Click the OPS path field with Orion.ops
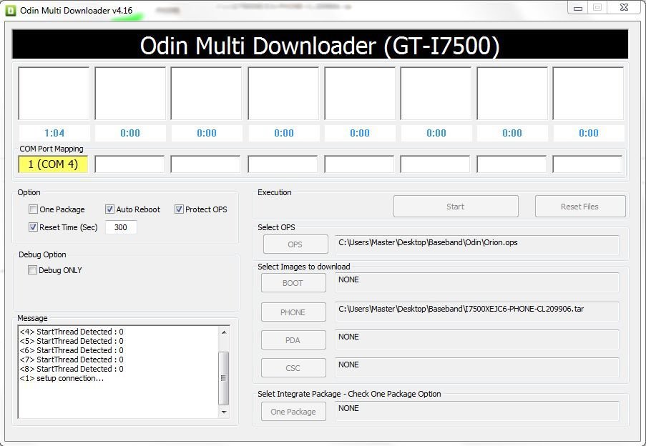Viewport: 646px width, 446px height. [477, 245]
